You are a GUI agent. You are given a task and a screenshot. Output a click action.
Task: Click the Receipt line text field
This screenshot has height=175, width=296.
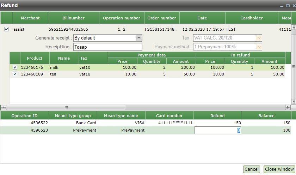point(107,47)
